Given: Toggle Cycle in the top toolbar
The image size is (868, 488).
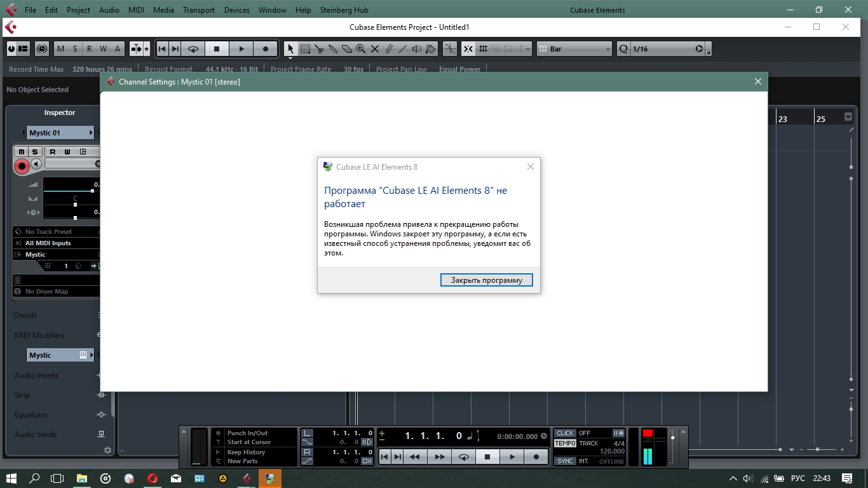Looking at the screenshot, I should (193, 49).
